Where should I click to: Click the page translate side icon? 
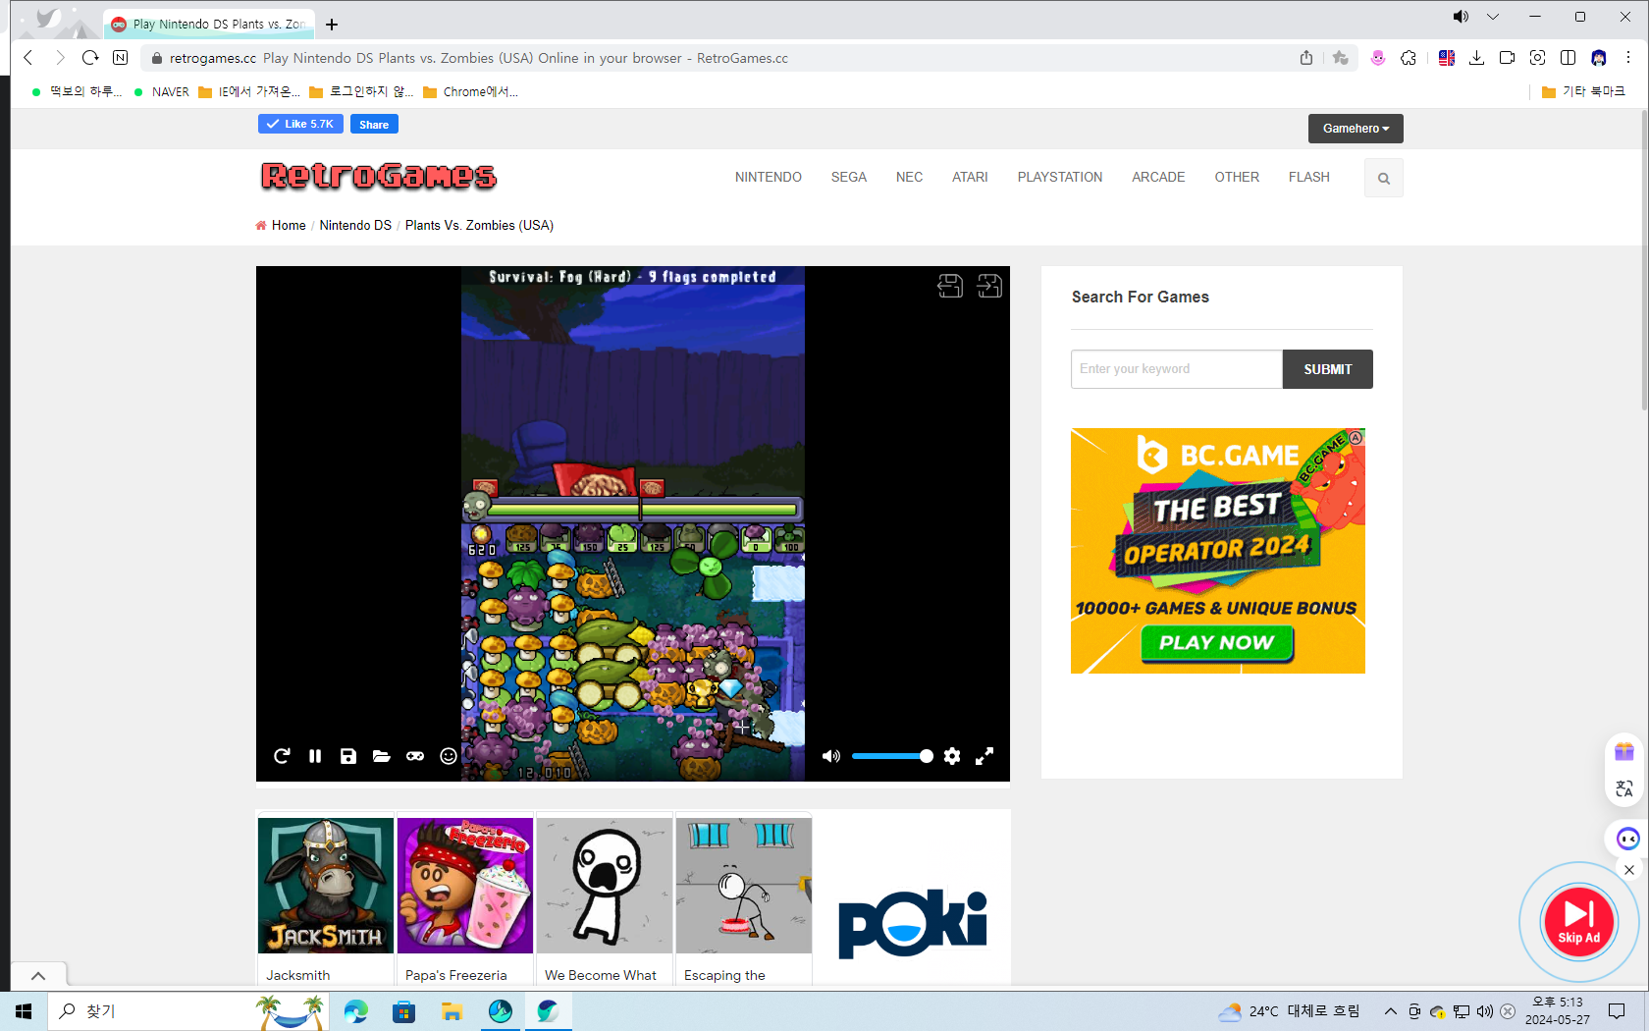pos(1624,788)
